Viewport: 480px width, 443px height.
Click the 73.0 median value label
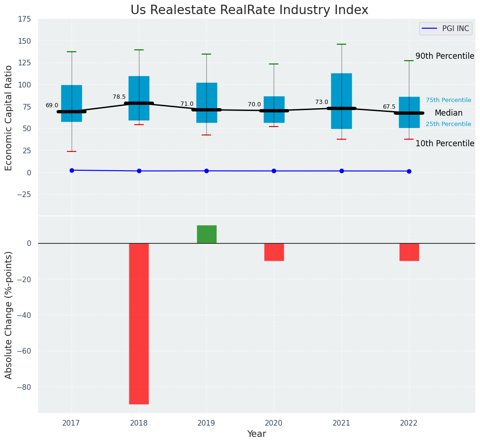(x=322, y=102)
